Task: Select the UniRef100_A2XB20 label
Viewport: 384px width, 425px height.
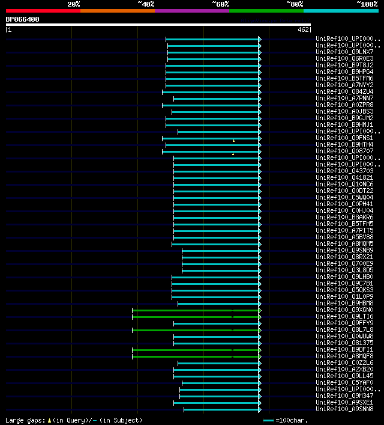Action: coord(344,370)
